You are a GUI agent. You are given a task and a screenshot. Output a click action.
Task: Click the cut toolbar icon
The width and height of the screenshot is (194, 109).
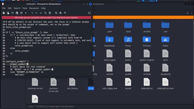tap(41, 13)
